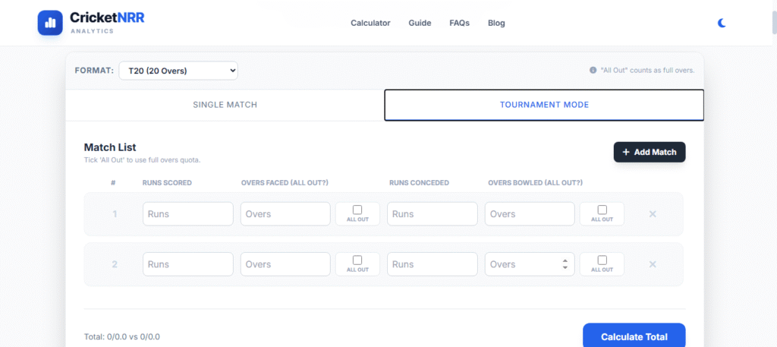Tick All Out for match 1 overs bowled

click(602, 210)
